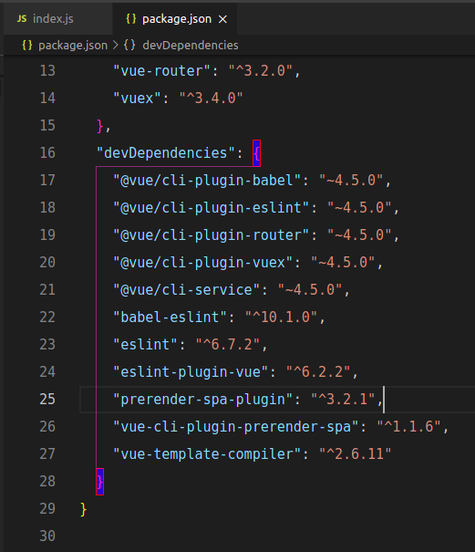
Task: Click the "babel-eslint" key
Action: pyautogui.click(x=170, y=318)
